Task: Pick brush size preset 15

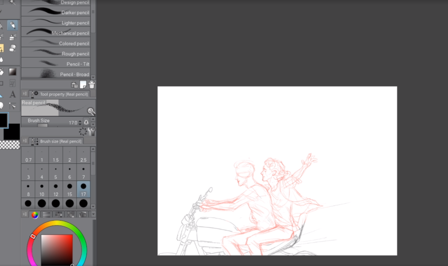Action: click(x=69, y=190)
